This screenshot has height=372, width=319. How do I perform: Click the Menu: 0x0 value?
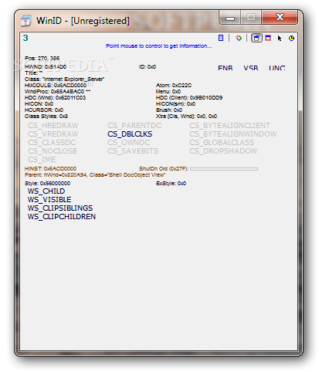[168, 92]
